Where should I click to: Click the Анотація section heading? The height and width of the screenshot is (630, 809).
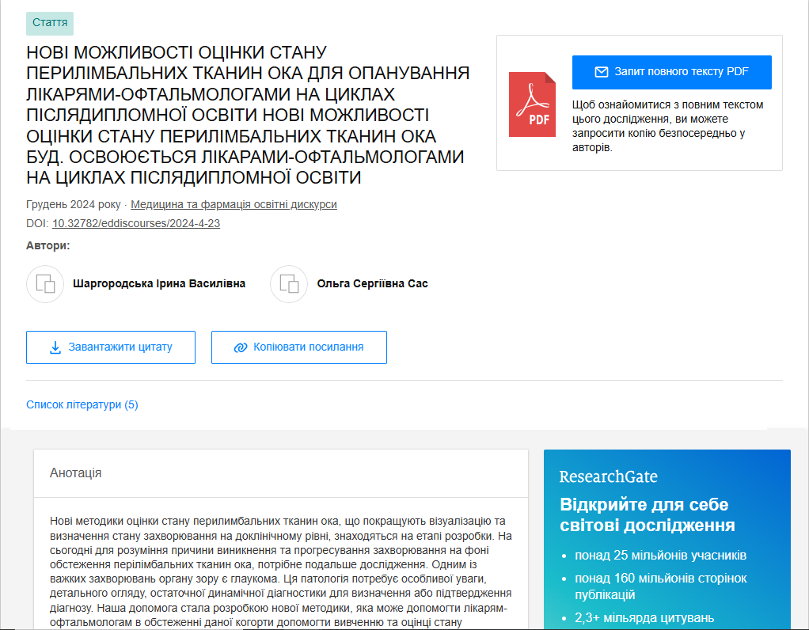[x=76, y=472]
